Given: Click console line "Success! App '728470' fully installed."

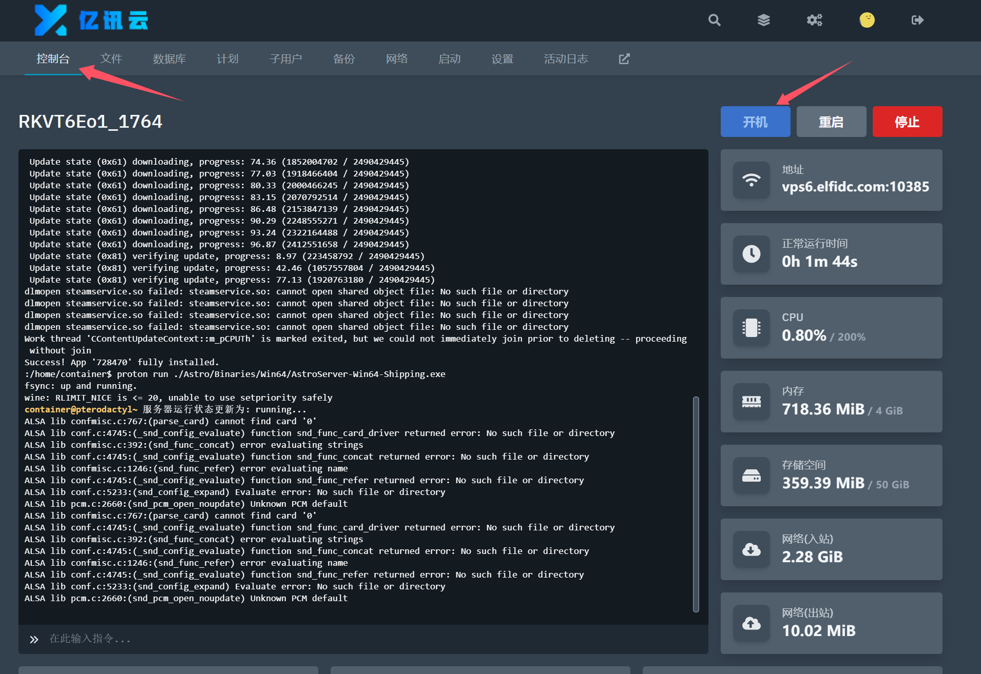Looking at the screenshot, I should [x=122, y=363].
